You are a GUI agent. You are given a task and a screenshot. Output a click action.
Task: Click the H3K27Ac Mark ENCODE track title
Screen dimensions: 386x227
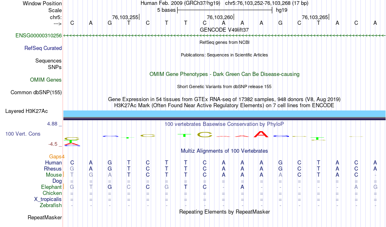click(x=224, y=106)
